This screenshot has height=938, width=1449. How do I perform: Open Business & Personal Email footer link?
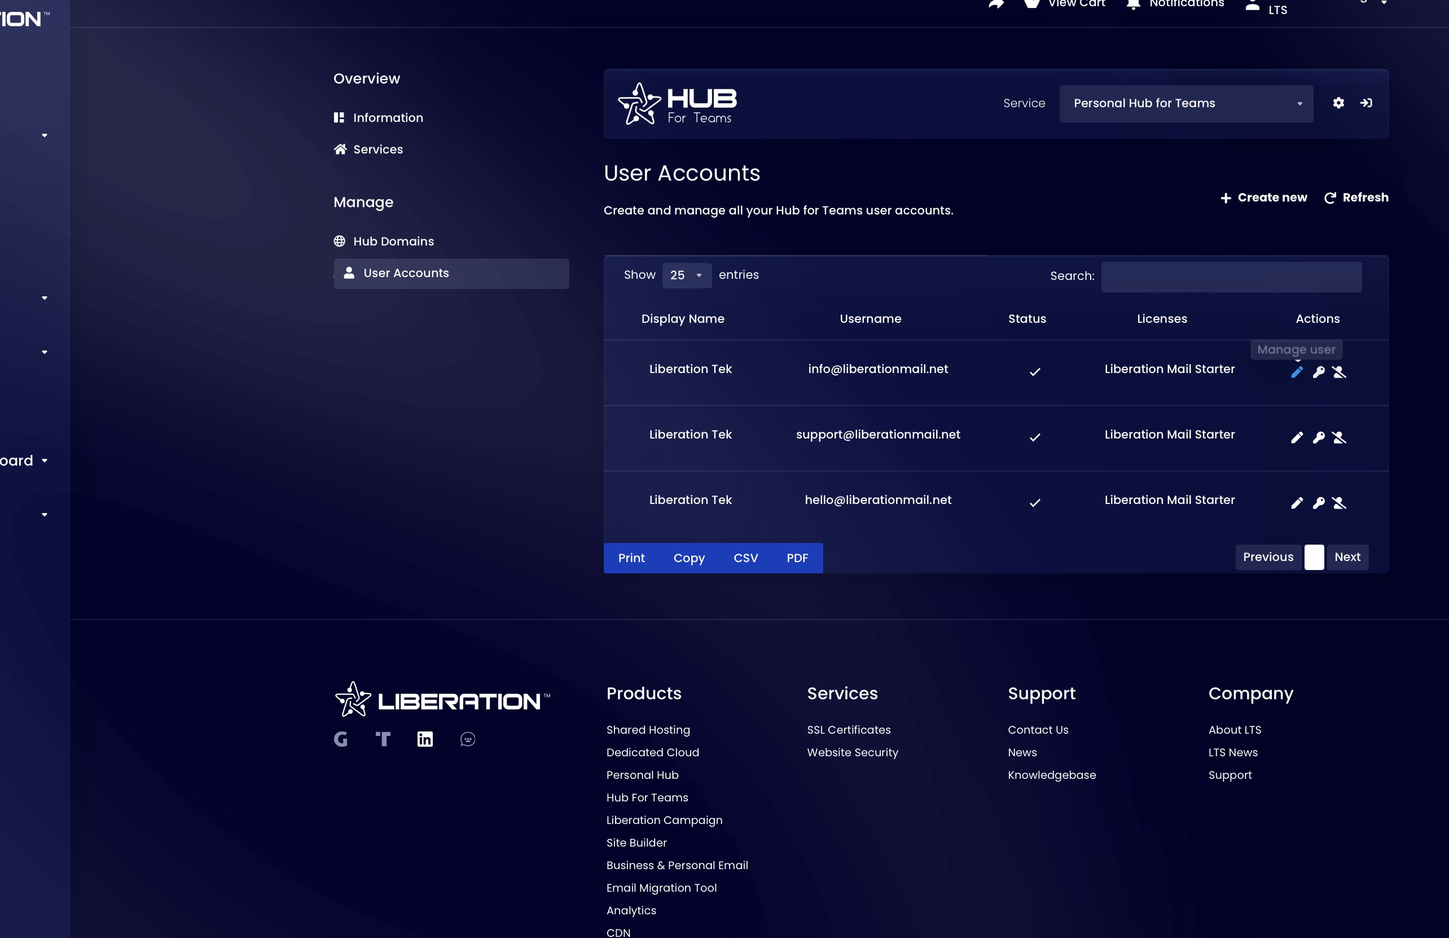(677, 866)
